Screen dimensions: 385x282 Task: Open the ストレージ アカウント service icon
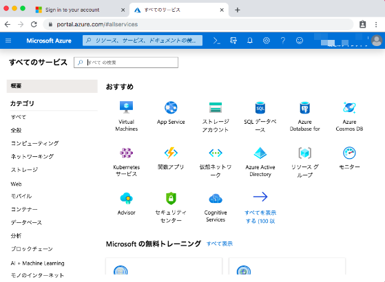(x=216, y=107)
